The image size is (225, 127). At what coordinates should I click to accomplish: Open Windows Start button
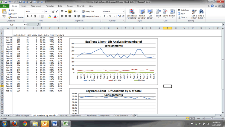tap(4, 124)
